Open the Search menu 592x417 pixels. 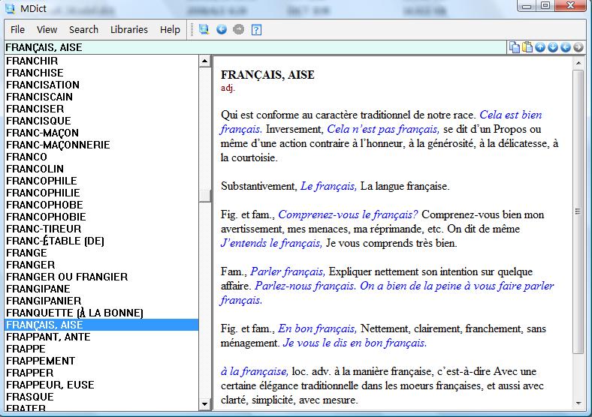pyautogui.click(x=83, y=29)
